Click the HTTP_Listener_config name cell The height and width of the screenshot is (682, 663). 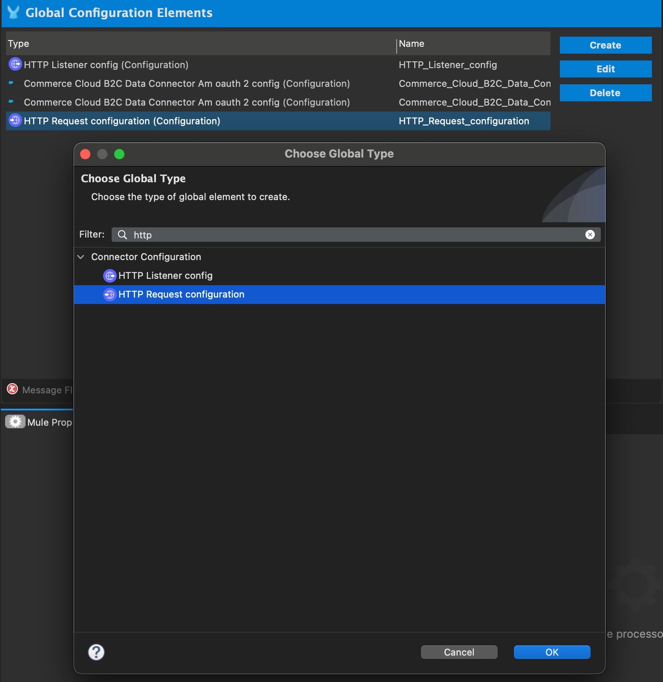(448, 65)
